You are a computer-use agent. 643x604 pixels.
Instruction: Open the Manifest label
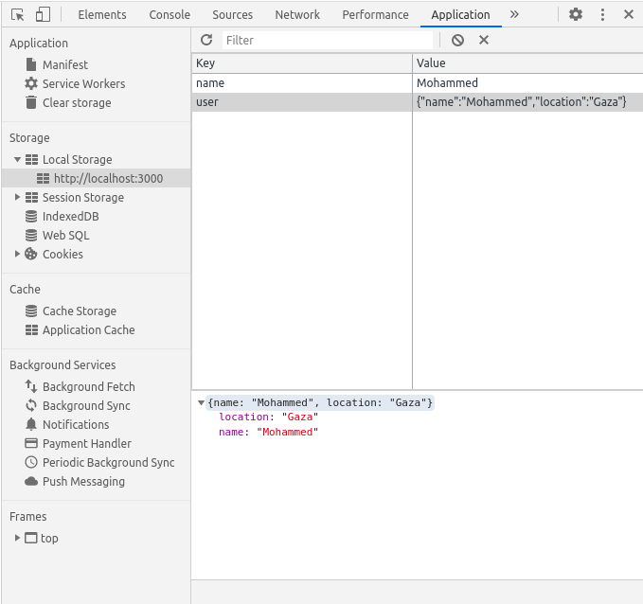click(x=65, y=64)
